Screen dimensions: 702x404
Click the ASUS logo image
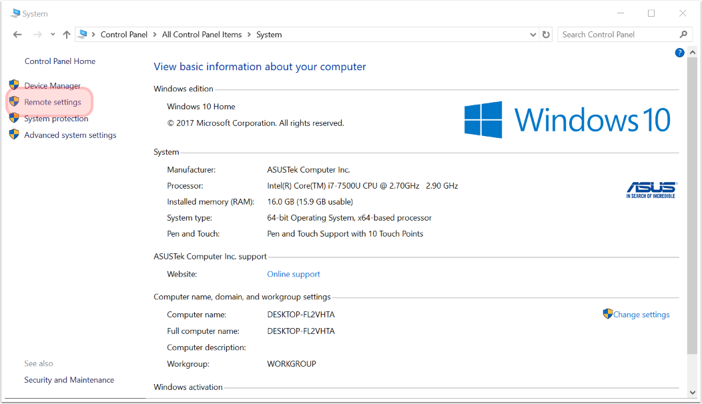coord(651,190)
